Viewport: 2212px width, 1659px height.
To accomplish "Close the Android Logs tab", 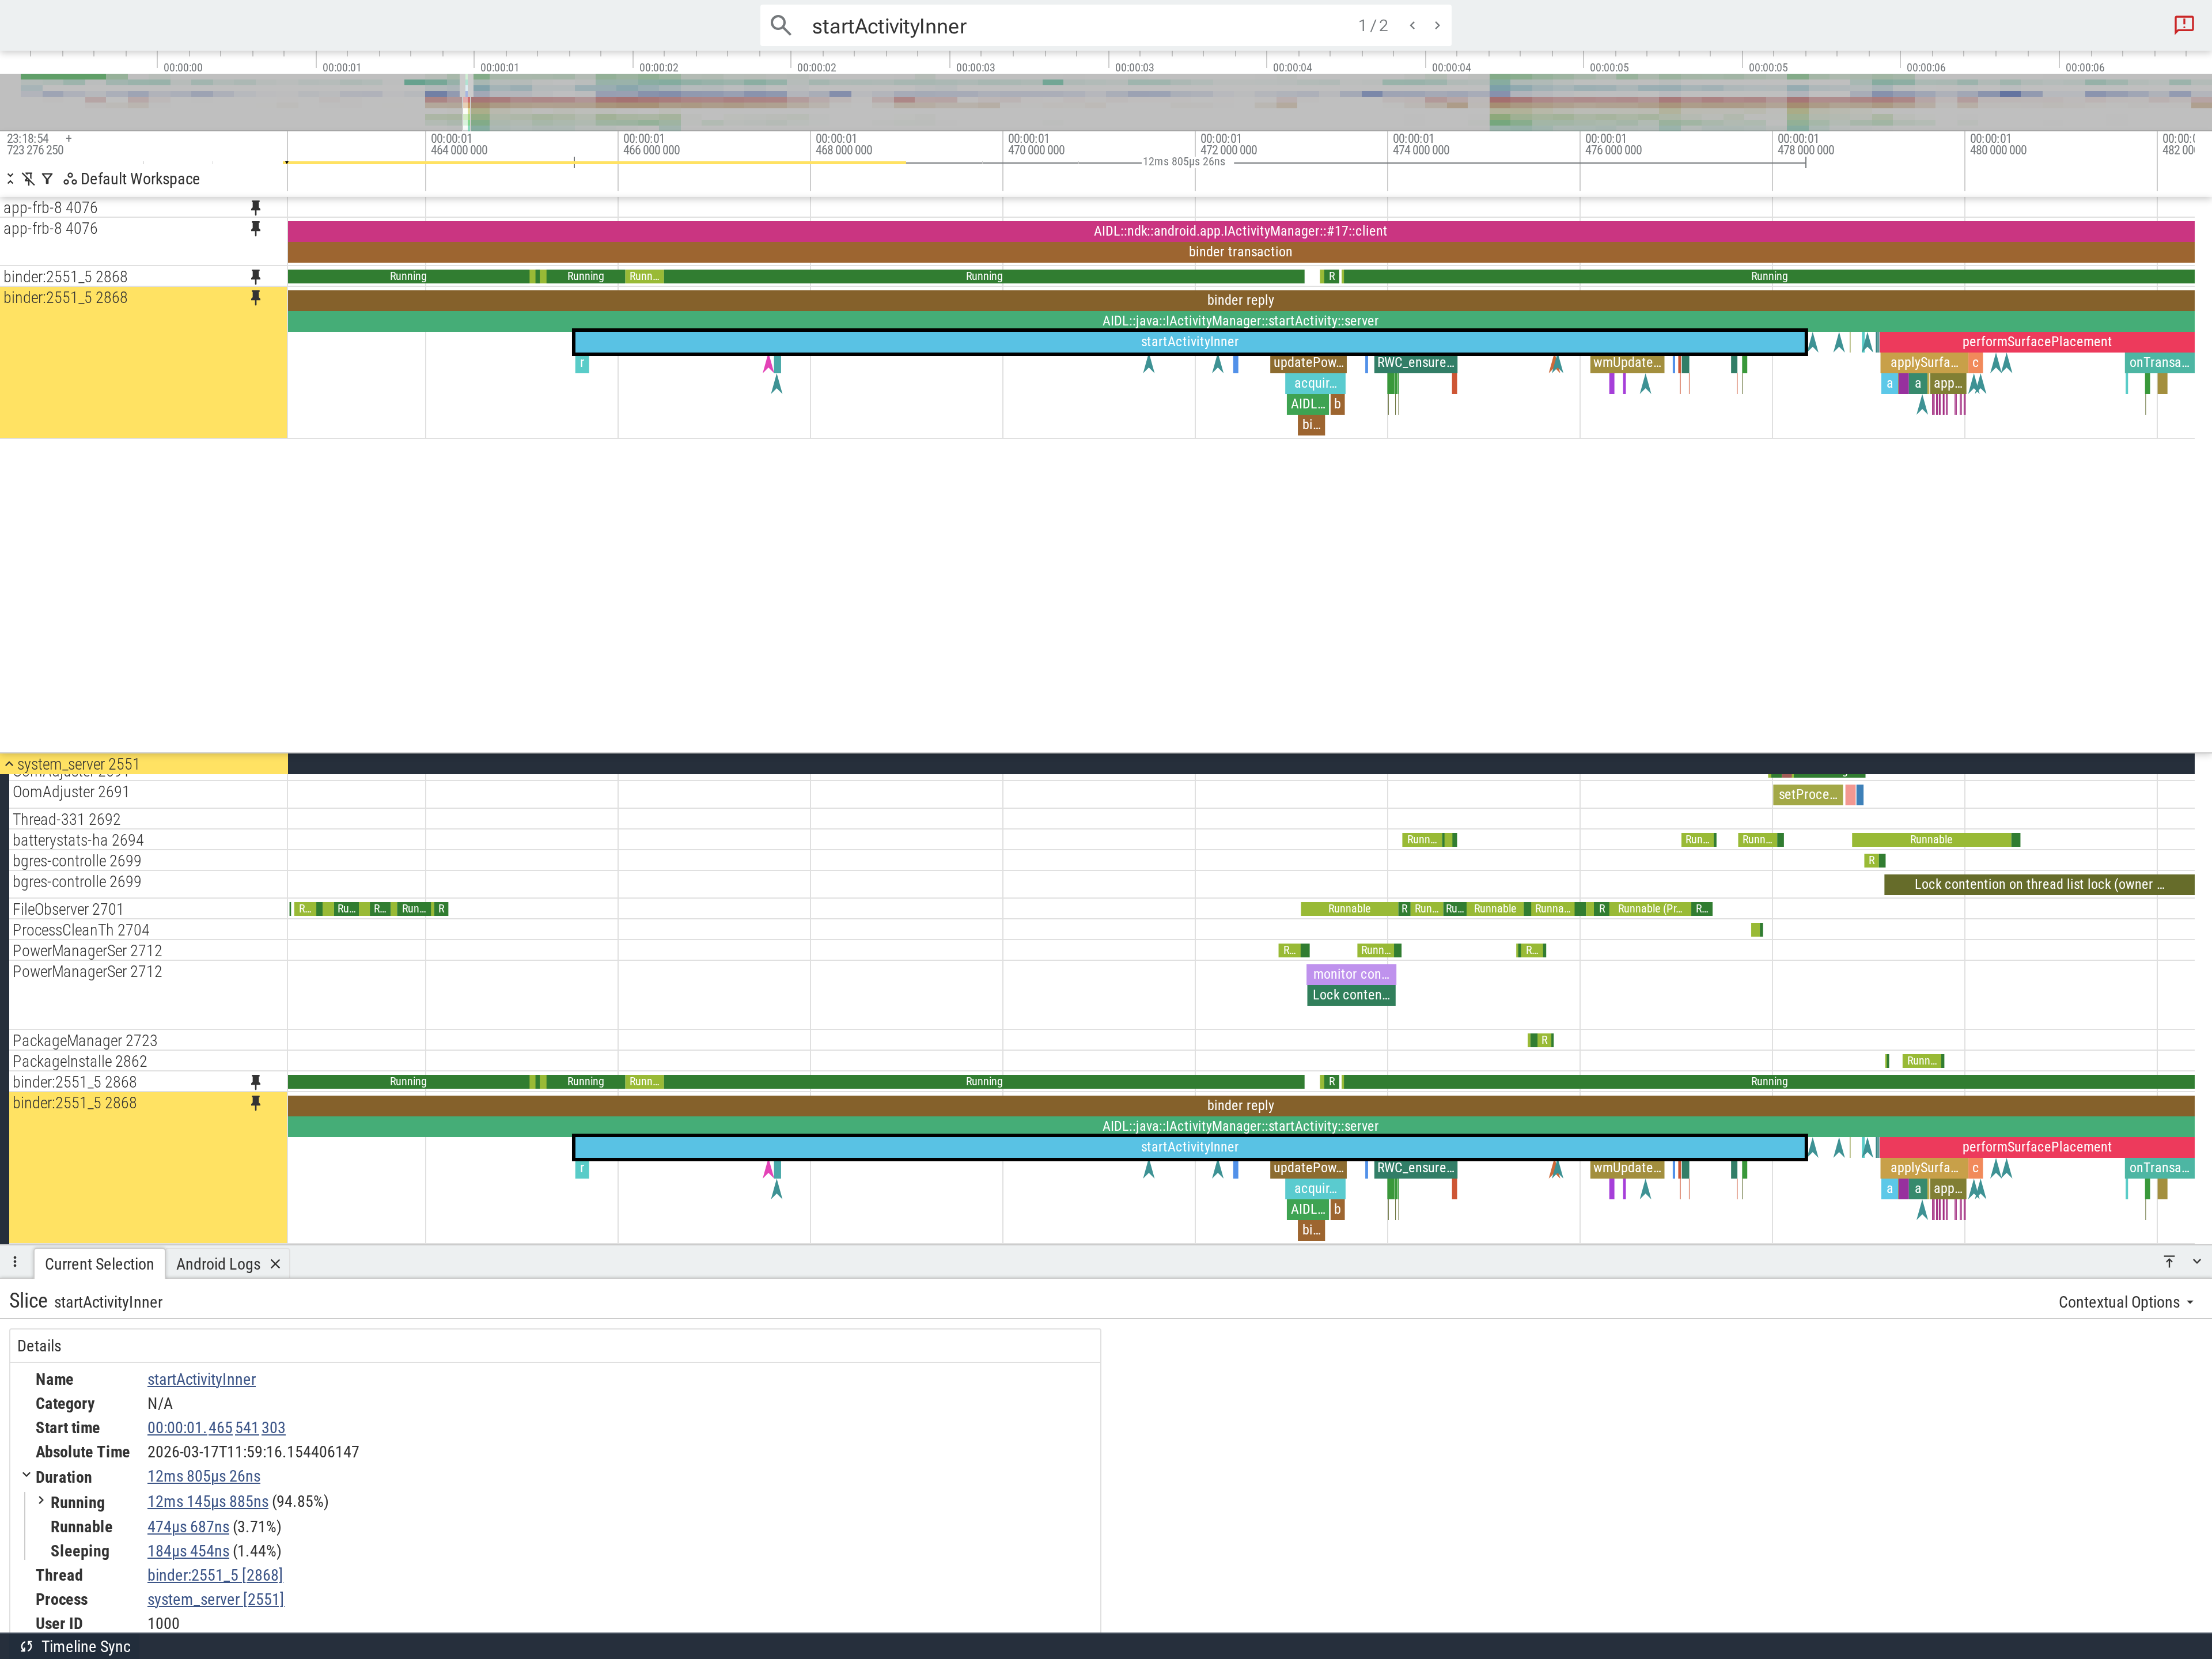I will [275, 1264].
